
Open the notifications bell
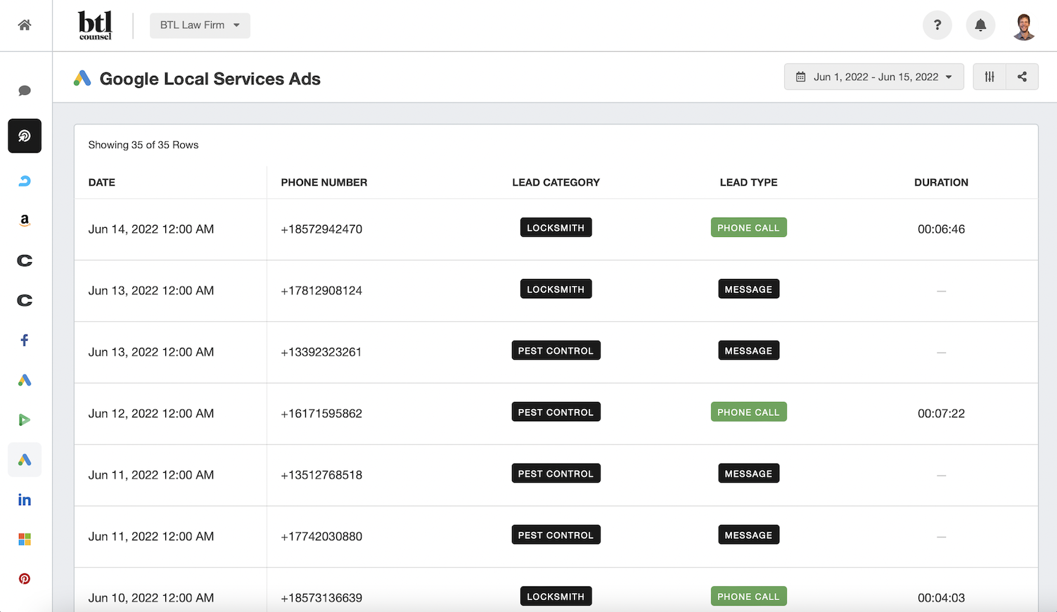tap(980, 25)
